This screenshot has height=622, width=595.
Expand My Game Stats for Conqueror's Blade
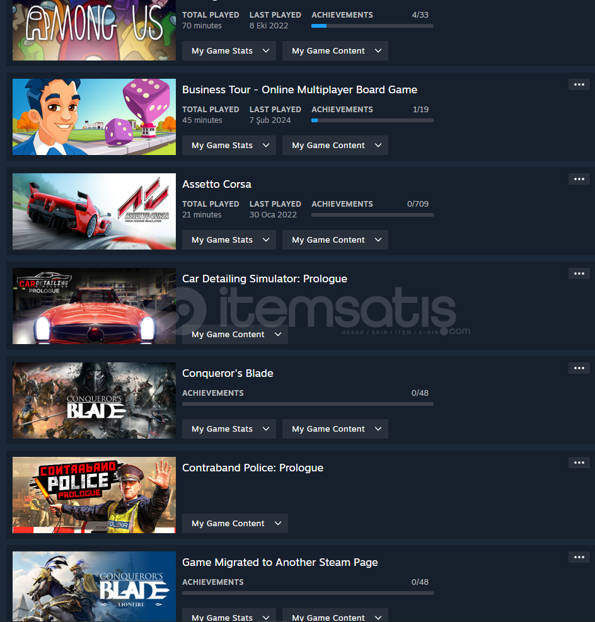point(229,429)
